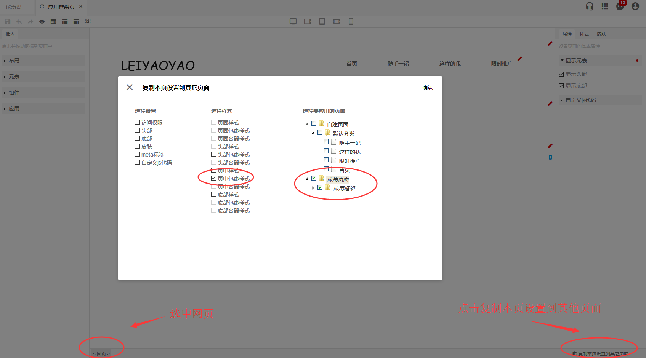Switch to the 样式 tab
The image size is (646, 358).
tap(584, 34)
